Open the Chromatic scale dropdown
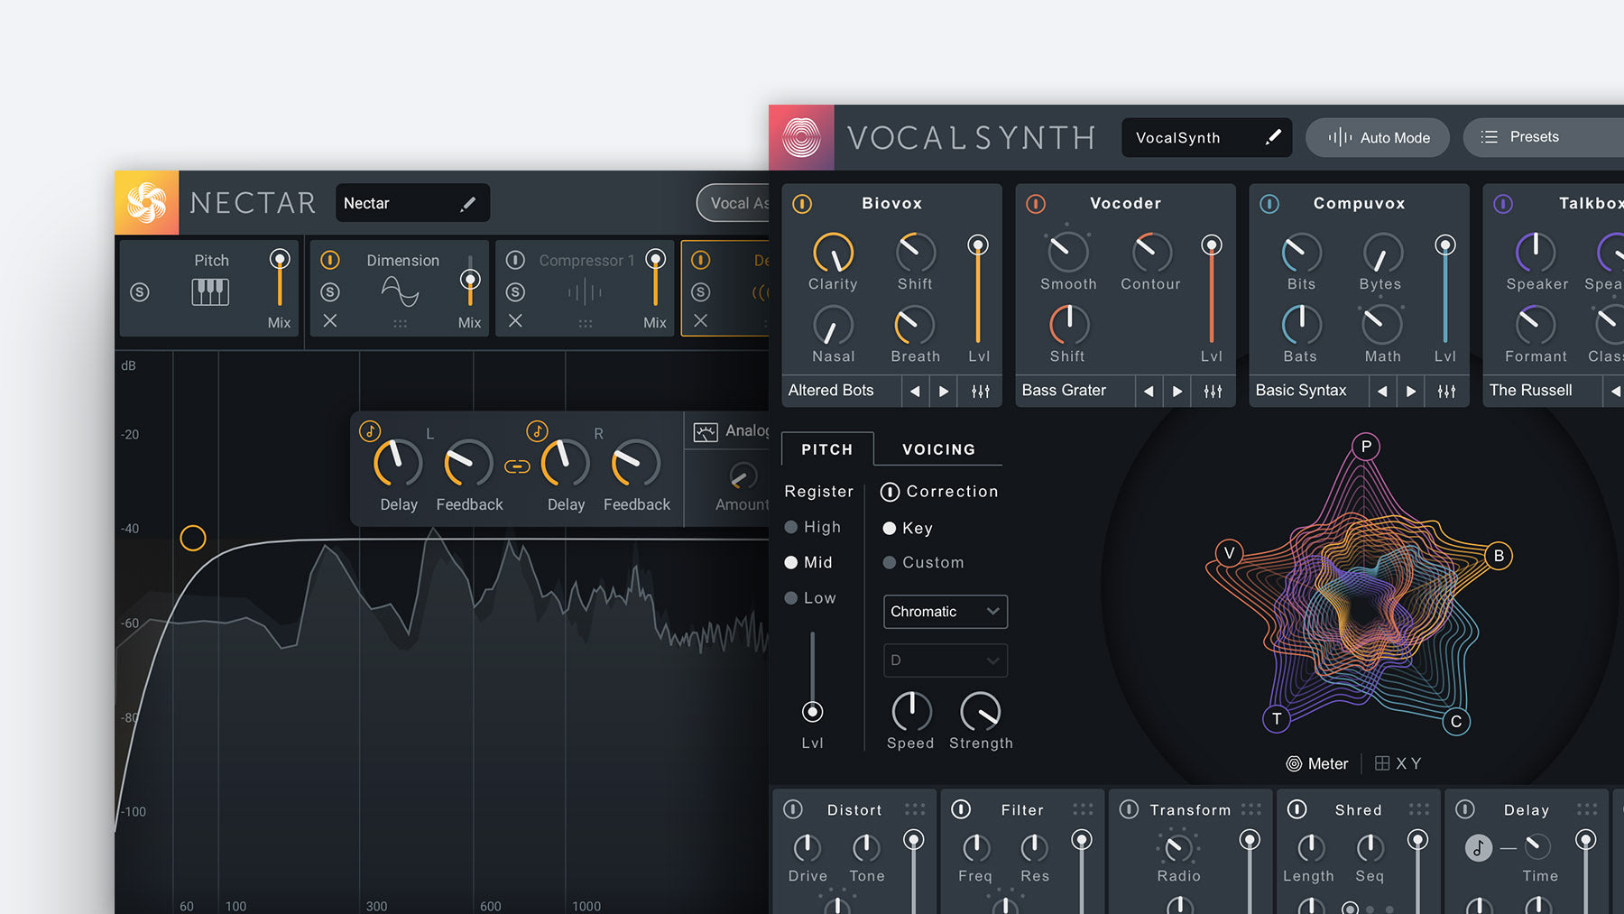Viewport: 1624px width, 914px height. pyautogui.click(x=945, y=612)
